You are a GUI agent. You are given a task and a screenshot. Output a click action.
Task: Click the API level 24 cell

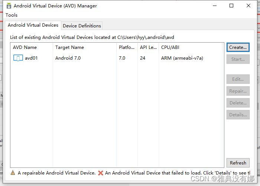[x=143, y=58]
